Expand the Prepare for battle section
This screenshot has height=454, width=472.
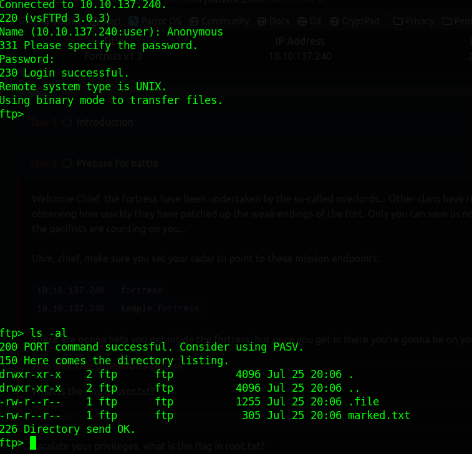pyautogui.click(x=117, y=164)
